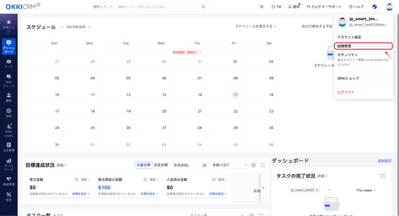Open 設定 sliders icon in sidebar
399x216 pixels.
(x=9, y=197)
